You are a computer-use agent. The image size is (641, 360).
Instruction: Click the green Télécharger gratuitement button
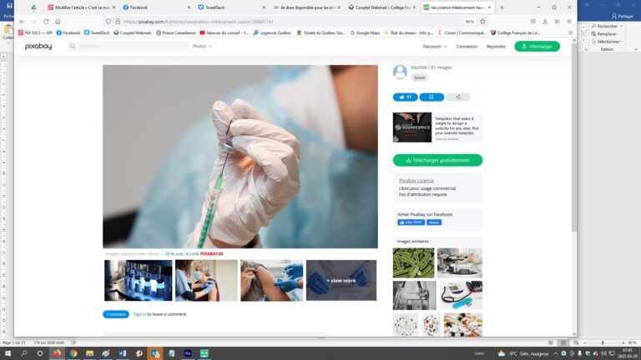pyautogui.click(x=437, y=160)
